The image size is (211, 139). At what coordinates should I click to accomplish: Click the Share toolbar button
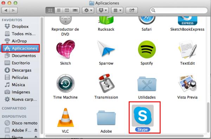point(132,10)
